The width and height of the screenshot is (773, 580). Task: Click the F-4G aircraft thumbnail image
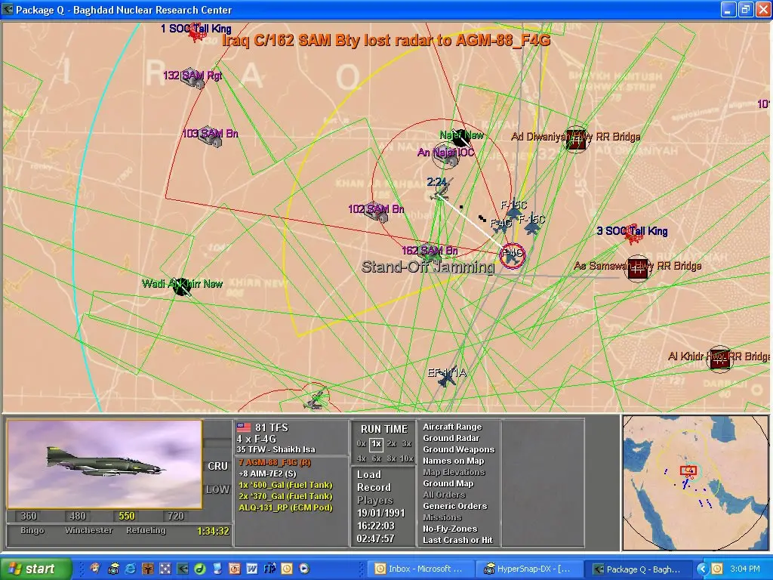(105, 464)
